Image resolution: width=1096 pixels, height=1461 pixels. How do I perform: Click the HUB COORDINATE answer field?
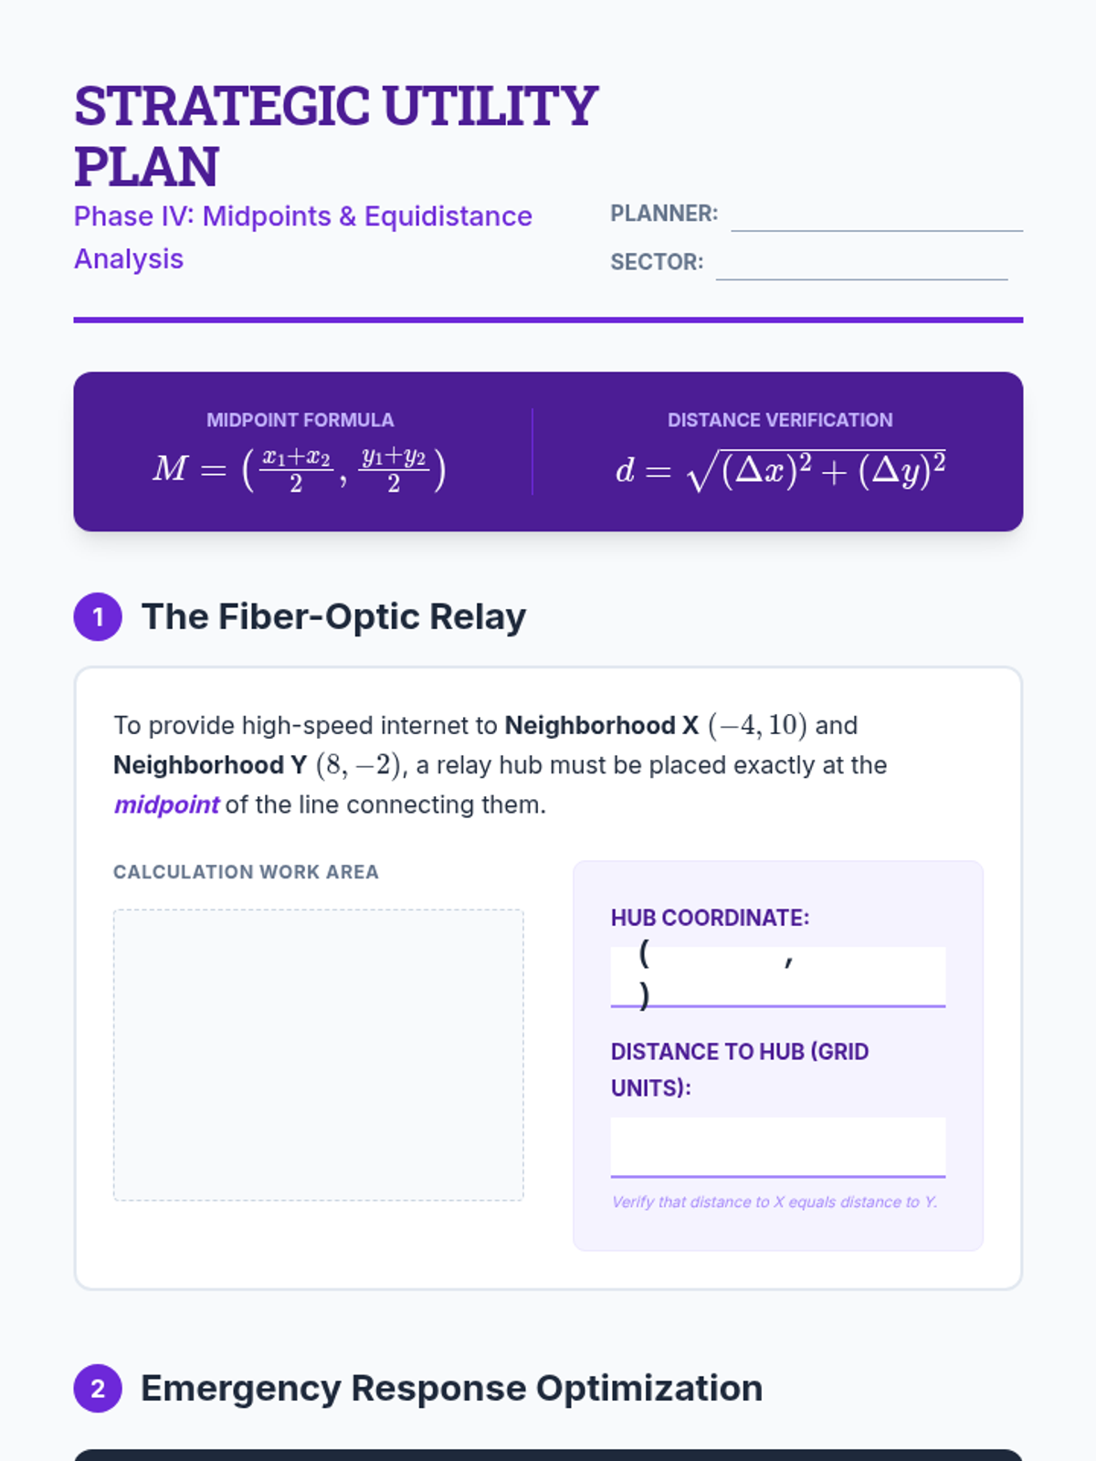[x=778, y=976]
